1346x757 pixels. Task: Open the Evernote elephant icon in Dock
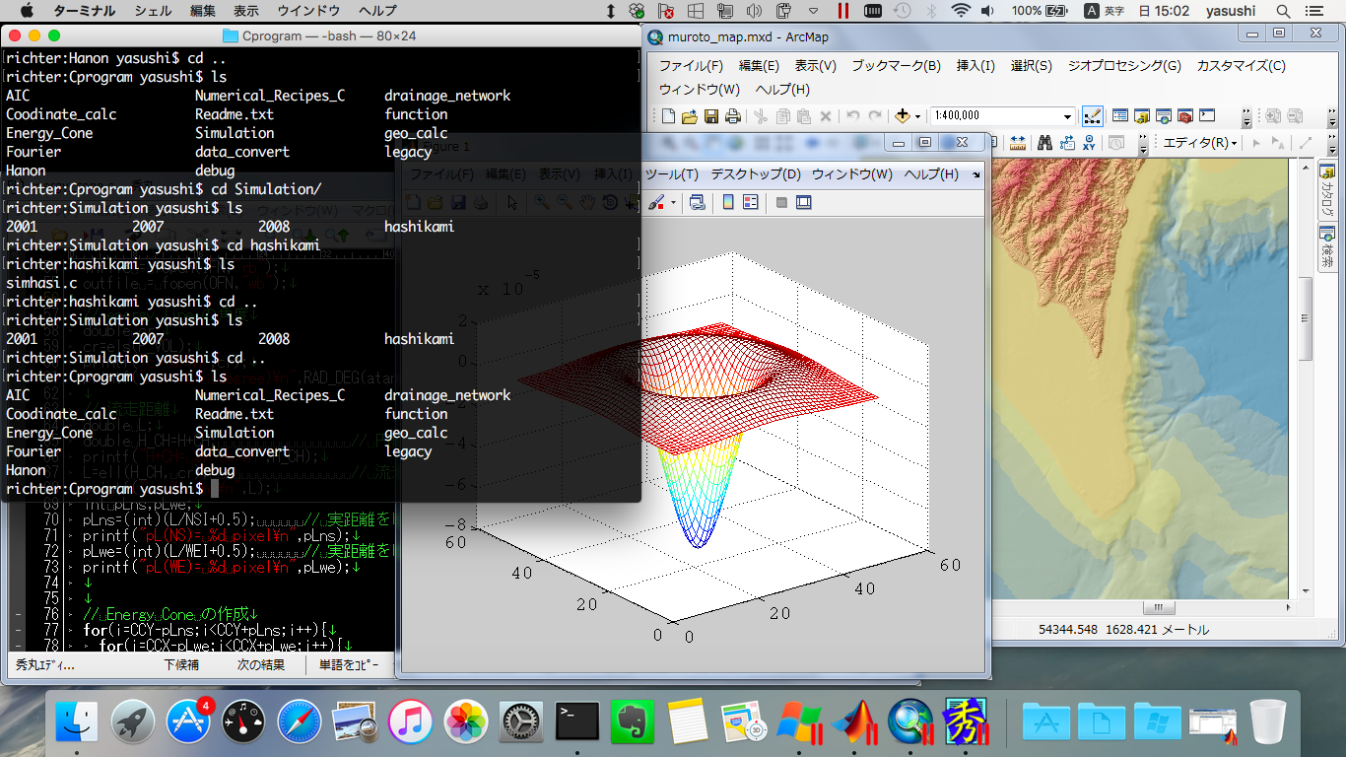[x=633, y=722]
